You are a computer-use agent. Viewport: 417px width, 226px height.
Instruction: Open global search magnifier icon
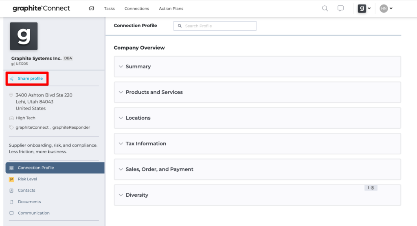point(325,9)
